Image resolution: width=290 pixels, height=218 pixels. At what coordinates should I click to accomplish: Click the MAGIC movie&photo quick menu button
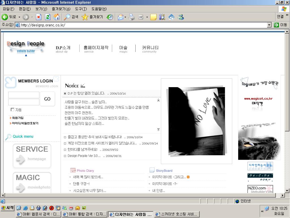point(32,183)
